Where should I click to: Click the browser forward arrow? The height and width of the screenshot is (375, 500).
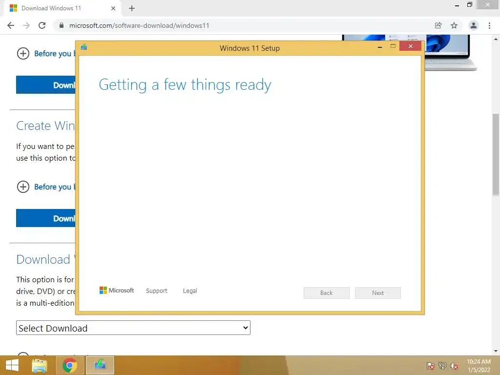[x=26, y=25]
